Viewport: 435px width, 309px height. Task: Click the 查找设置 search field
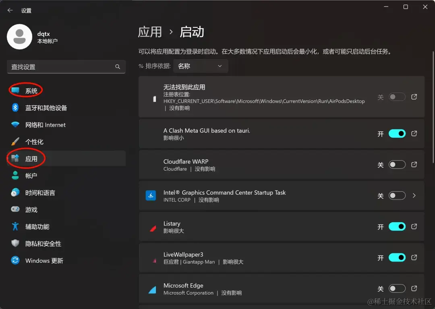[x=66, y=66]
